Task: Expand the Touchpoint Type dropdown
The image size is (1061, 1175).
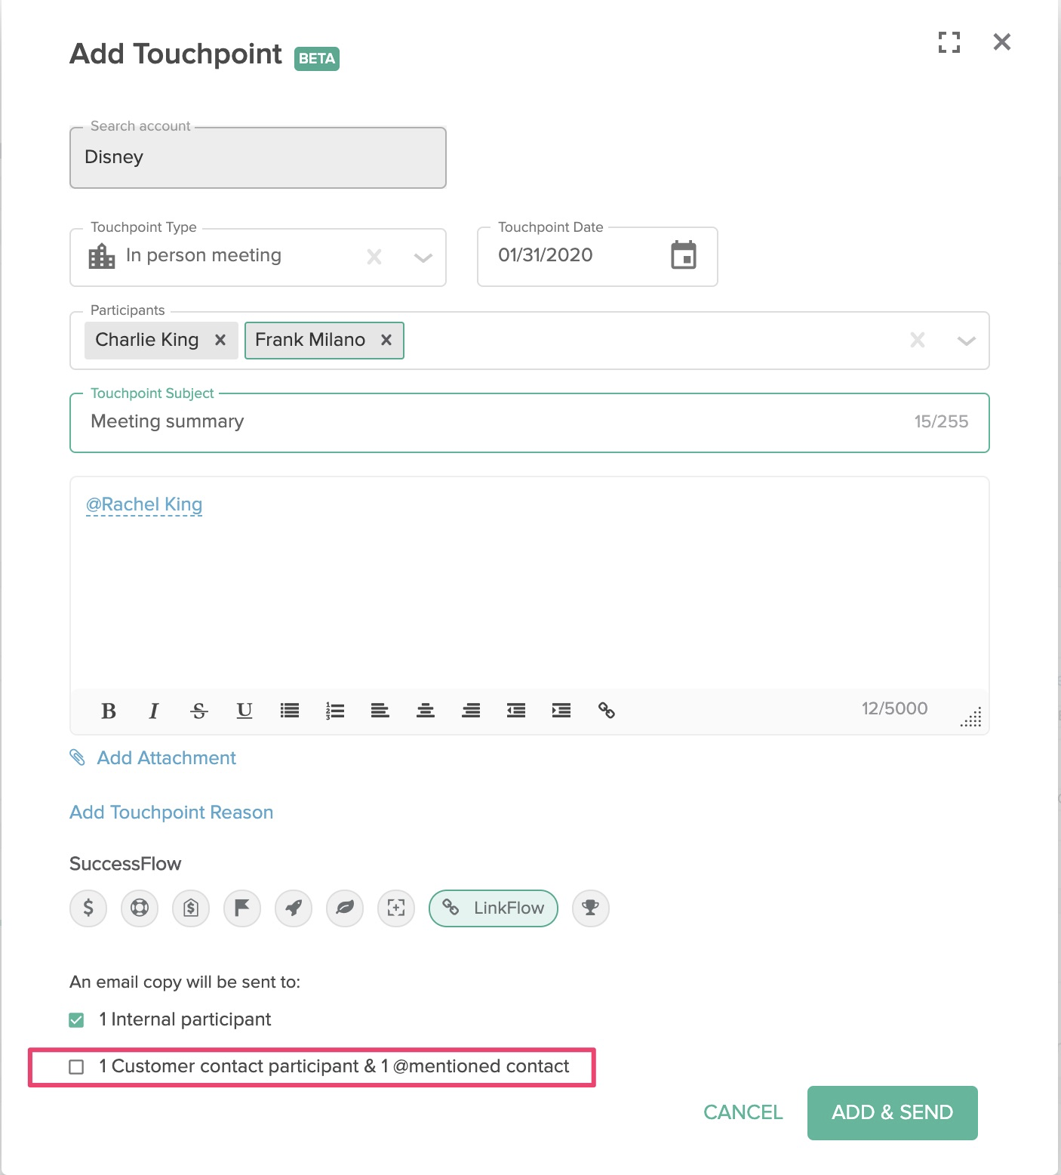Action: (x=423, y=258)
